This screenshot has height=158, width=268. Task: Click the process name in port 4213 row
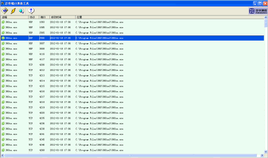click(x=11, y=75)
